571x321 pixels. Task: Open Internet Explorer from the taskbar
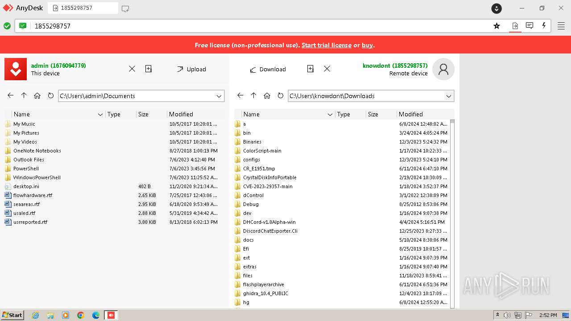(x=35, y=315)
